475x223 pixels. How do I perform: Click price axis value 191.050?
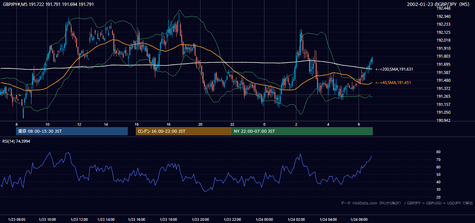tap(443, 112)
